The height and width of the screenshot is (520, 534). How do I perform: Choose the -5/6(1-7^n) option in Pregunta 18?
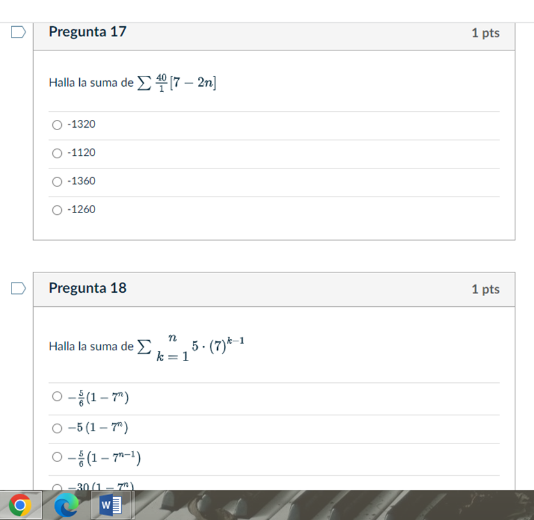click(57, 397)
